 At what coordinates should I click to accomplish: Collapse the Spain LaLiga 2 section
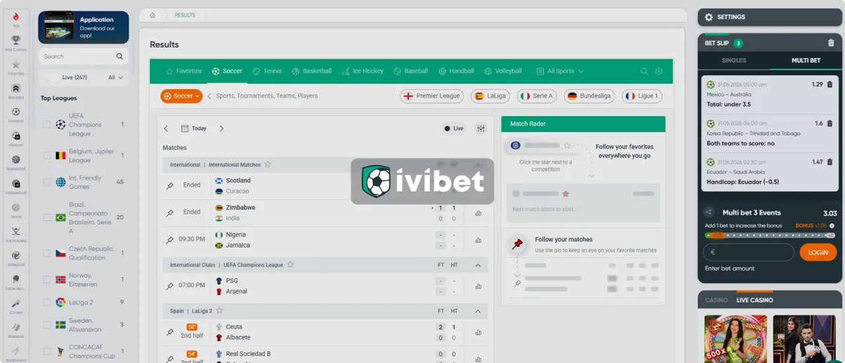pyautogui.click(x=478, y=311)
